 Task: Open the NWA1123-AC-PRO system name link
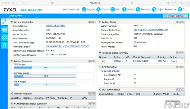pos(55,26)
